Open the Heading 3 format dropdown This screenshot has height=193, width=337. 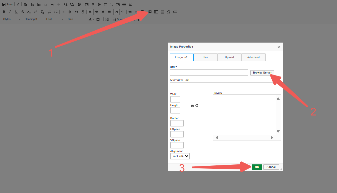33,19
